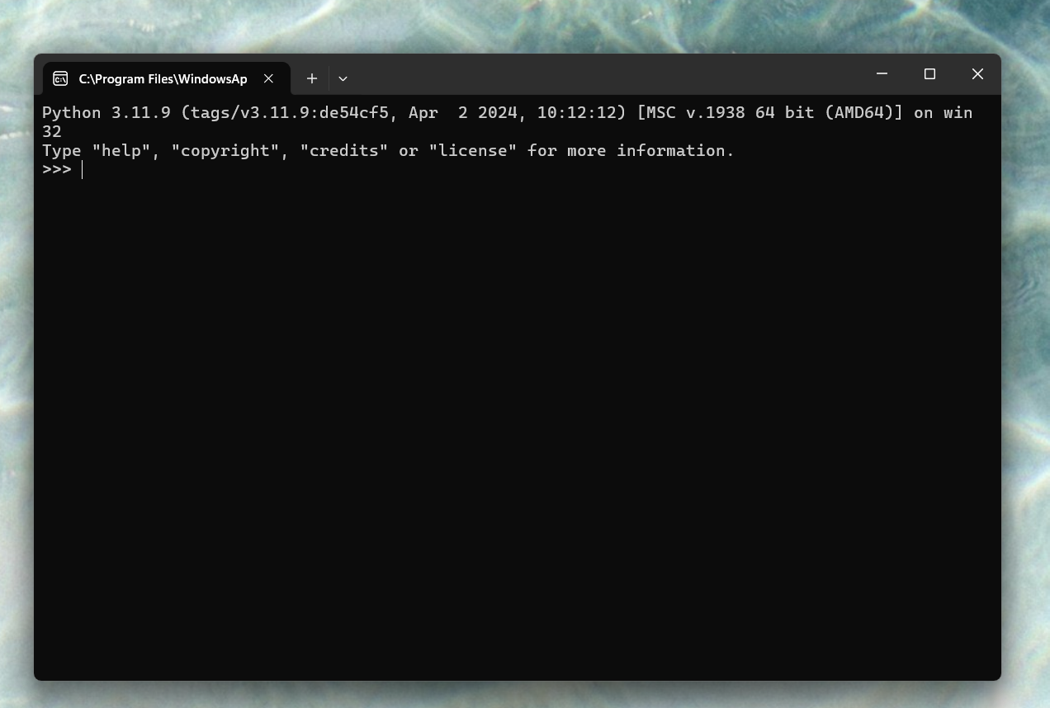Click the word "license" in the banner
Screen dimensions: 1050x708
click(x=473, y=150)
